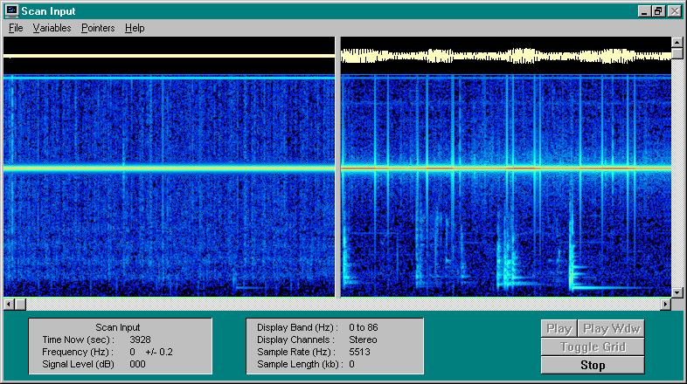Image resolution: width=687 pixels, height=384 pixels.
Task: Click the right channel waveform strip
Action: (505, 56)
